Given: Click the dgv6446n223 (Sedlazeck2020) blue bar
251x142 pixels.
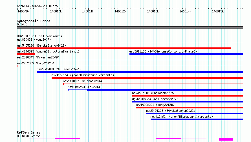Looking at the screenshot, I should pyautogui.click(x=188, y=102).
